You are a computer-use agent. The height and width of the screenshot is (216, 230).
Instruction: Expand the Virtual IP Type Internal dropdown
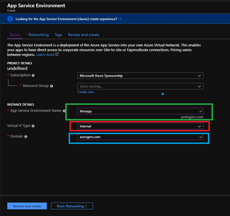pos(140,126)
